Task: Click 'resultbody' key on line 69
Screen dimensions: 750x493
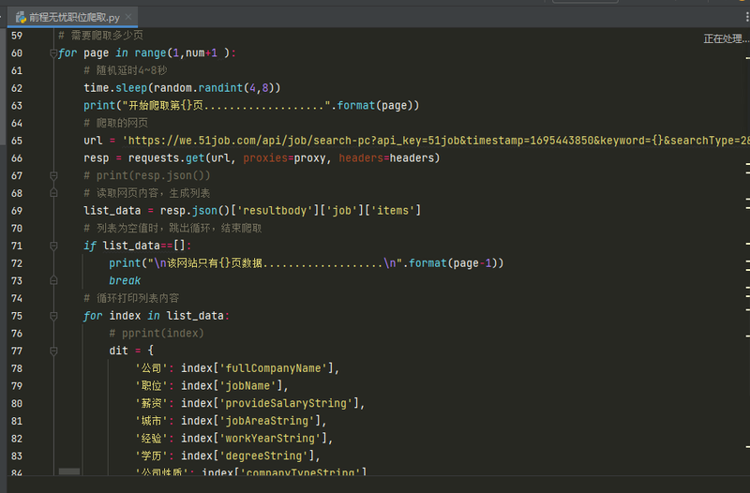Action: [x=275, y=211]
